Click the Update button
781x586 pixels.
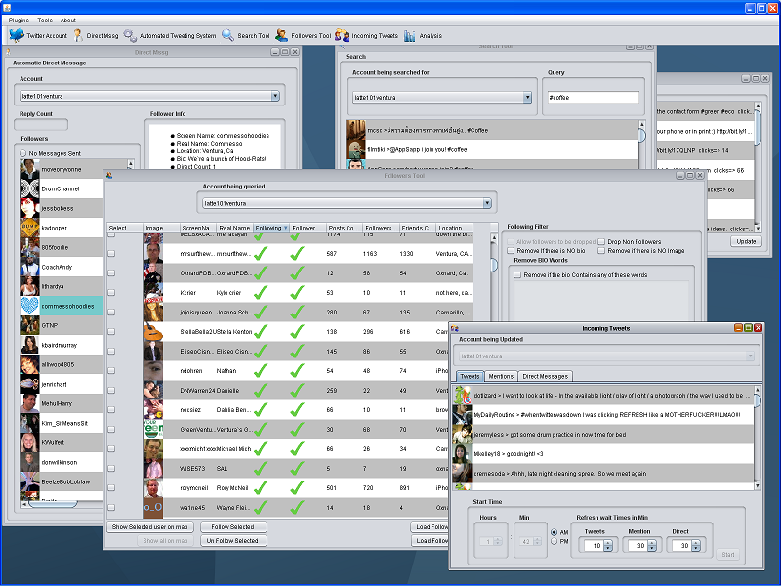[746, 241]
